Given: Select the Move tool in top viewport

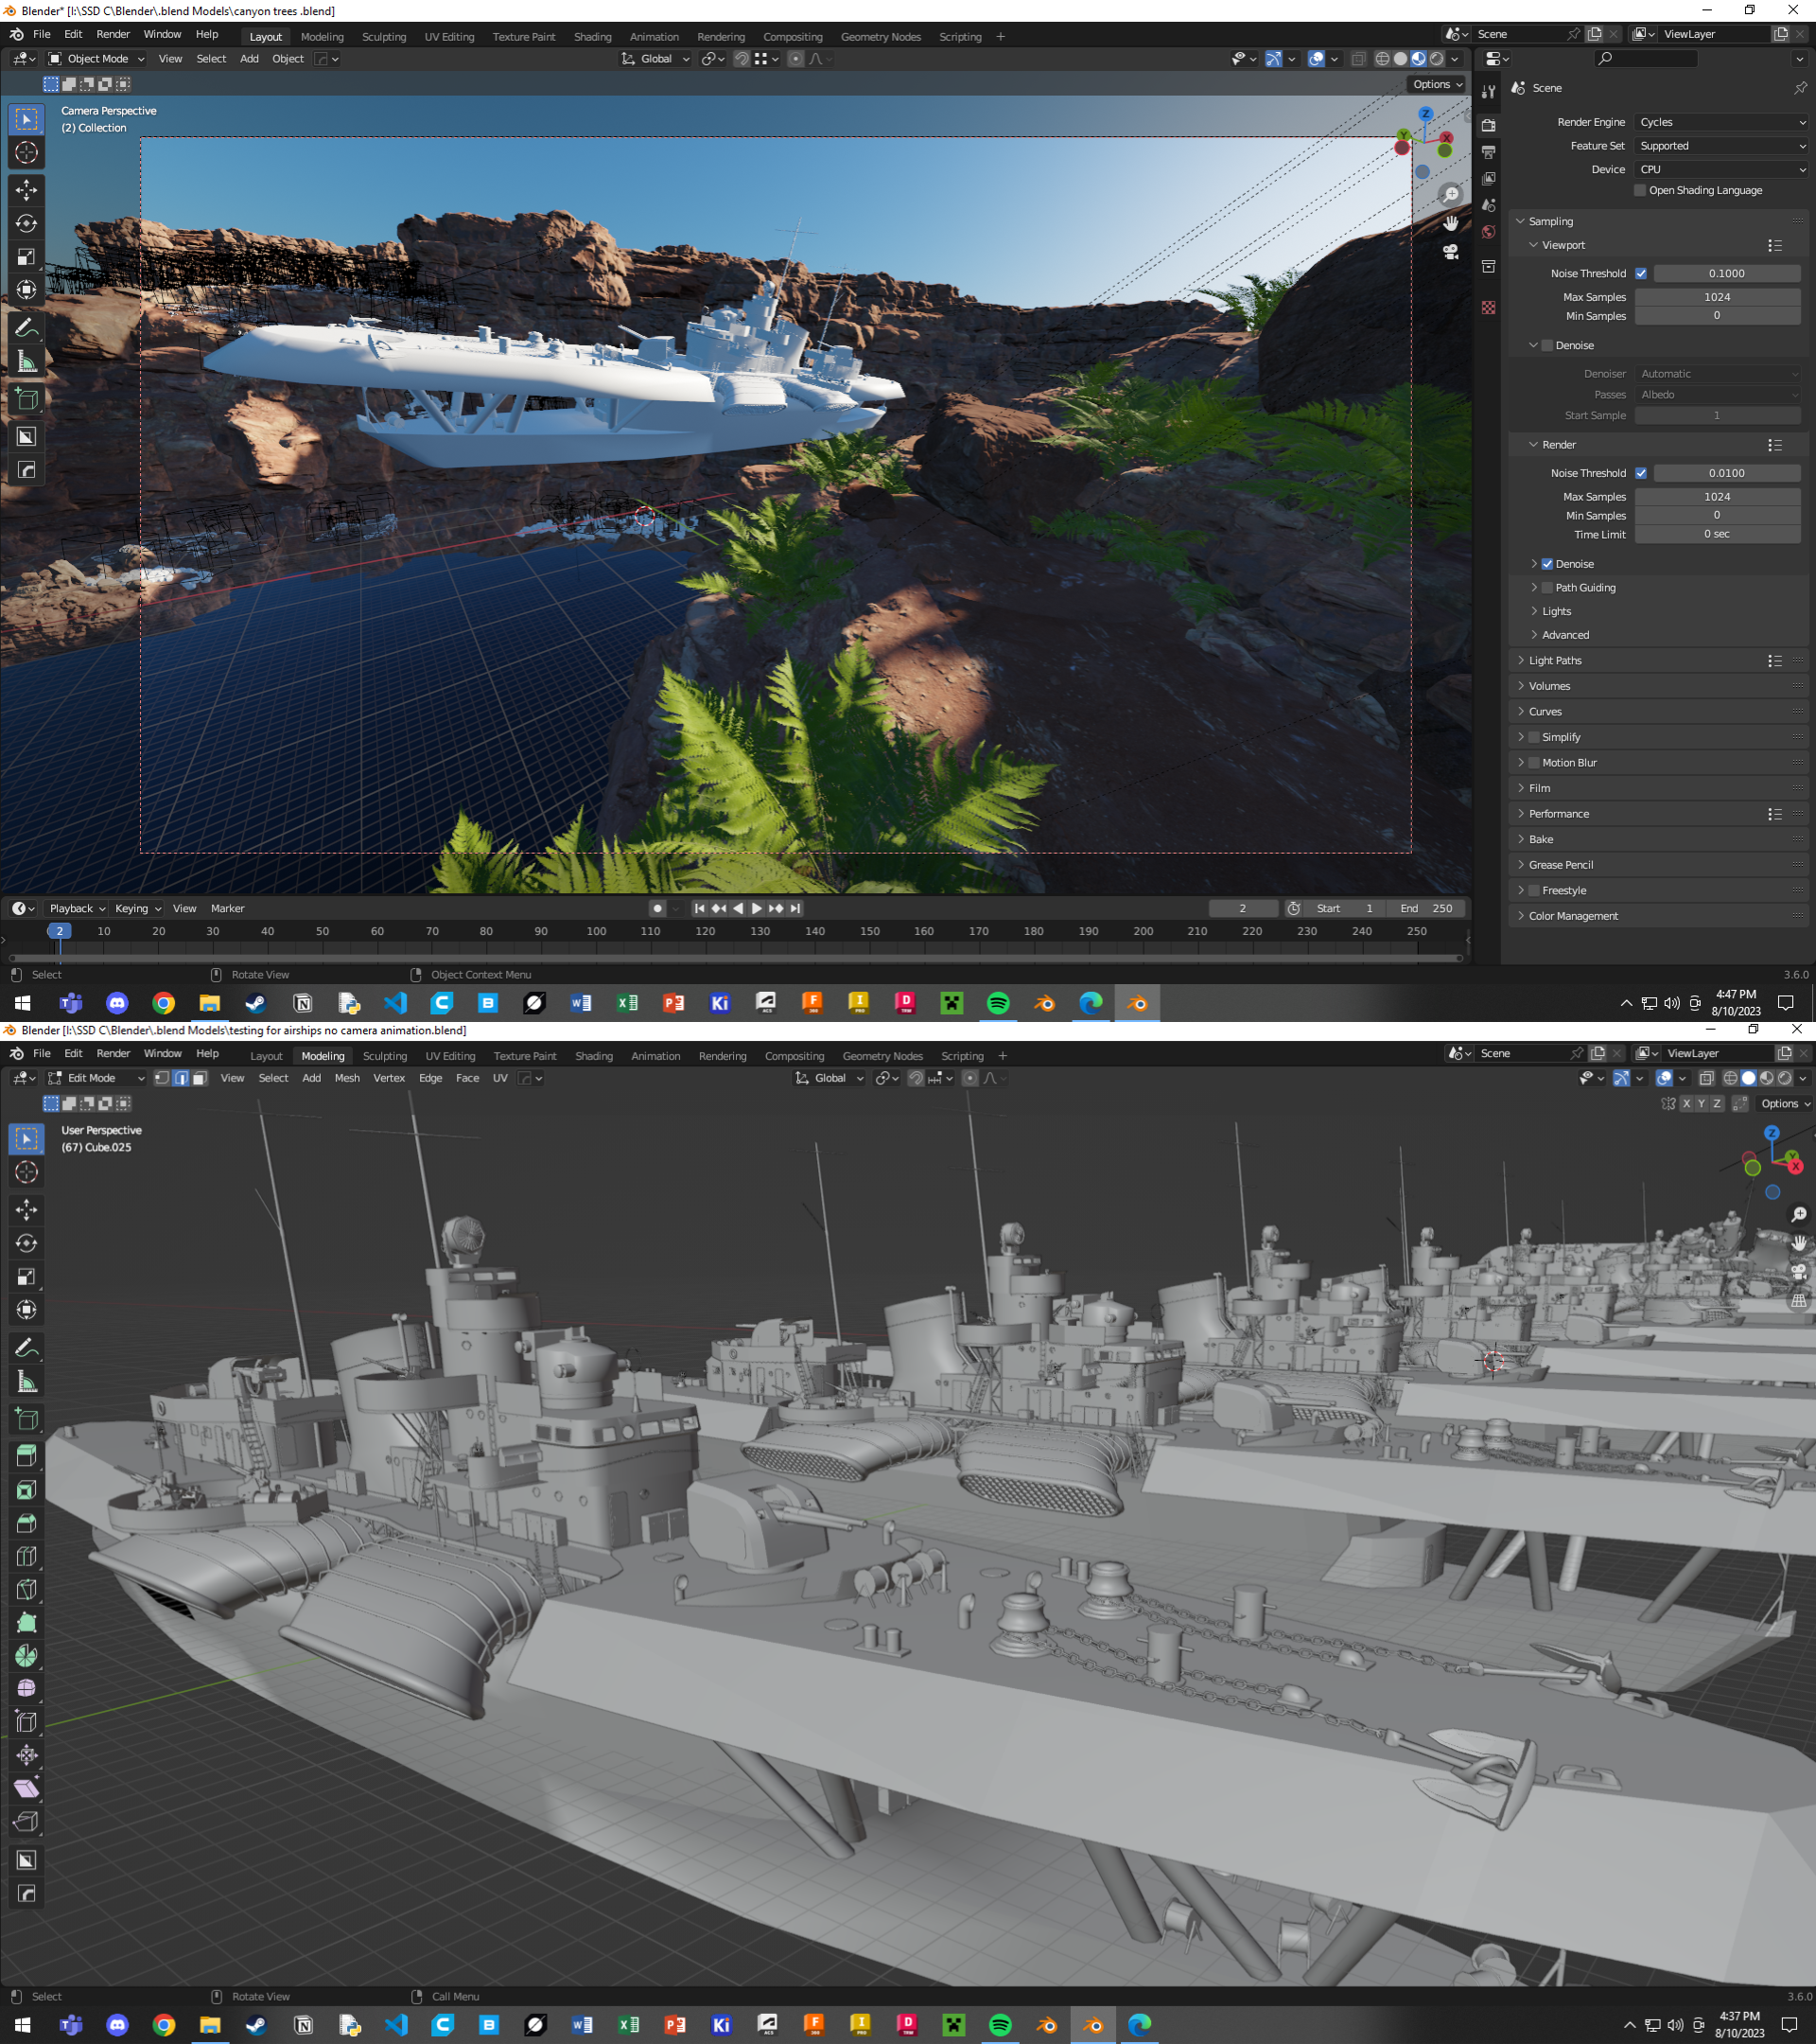Looking at the screenshot, I should (27, 190).
